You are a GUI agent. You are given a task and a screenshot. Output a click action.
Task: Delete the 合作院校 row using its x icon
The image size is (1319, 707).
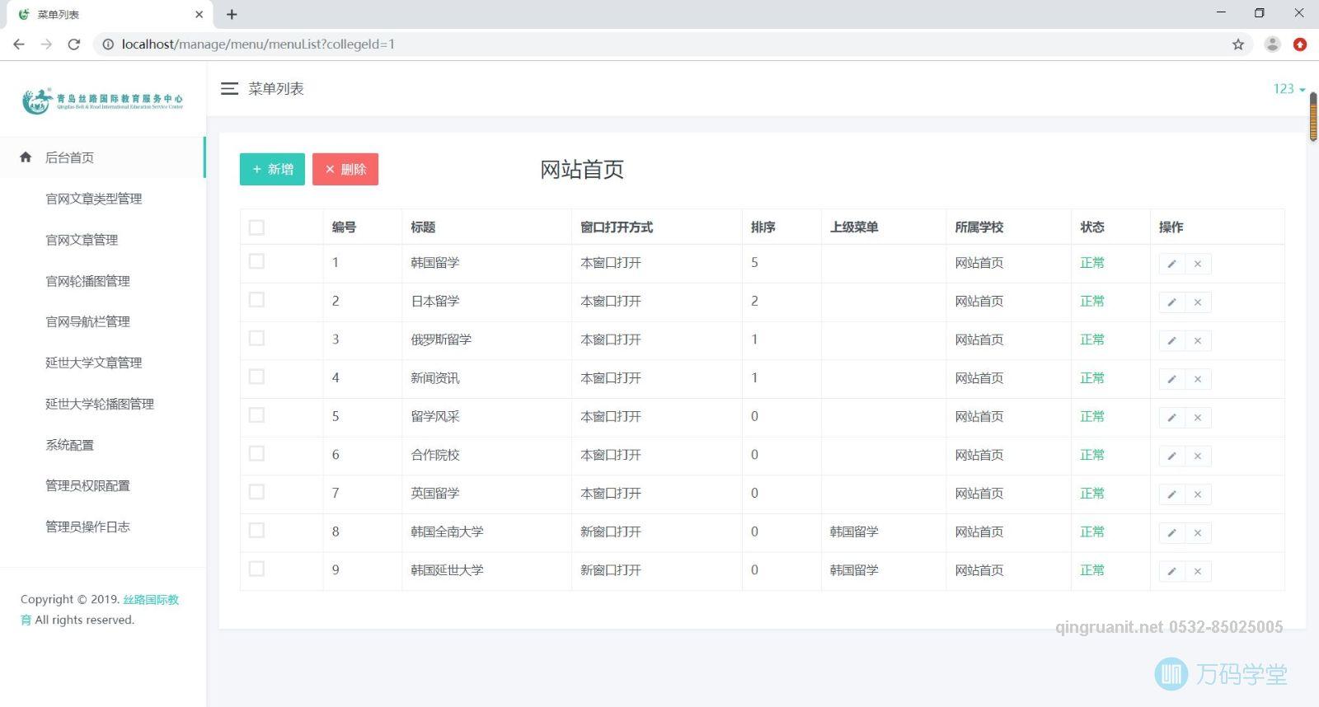point(1198,456)
